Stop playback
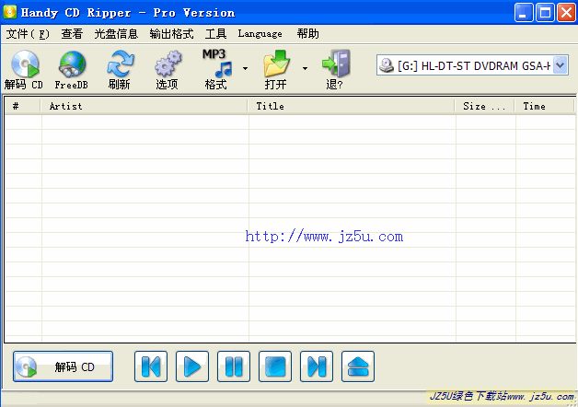The width and height of the screenshot is (578, 407). click(x=275, y=366)
